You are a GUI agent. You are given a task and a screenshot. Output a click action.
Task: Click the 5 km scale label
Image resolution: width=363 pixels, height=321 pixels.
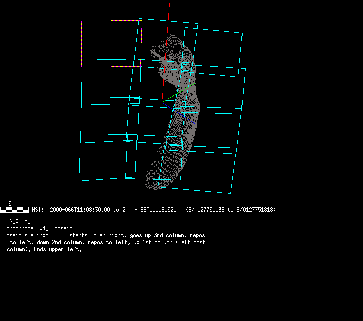14,204
